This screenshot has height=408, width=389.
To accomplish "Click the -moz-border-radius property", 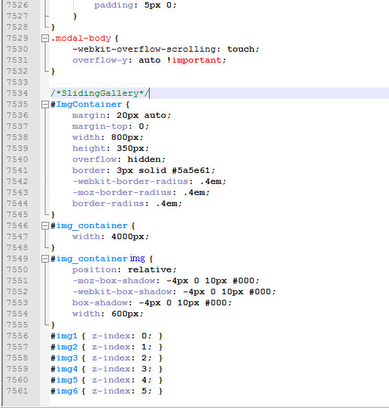I will (x=122, y=192).
